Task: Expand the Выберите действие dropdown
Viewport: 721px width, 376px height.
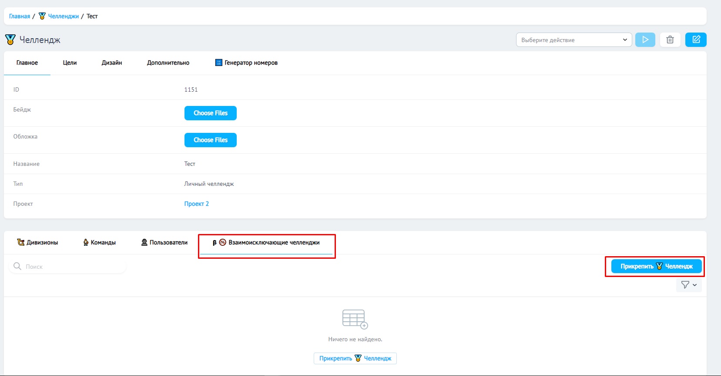Action: (x=573, y=40)
